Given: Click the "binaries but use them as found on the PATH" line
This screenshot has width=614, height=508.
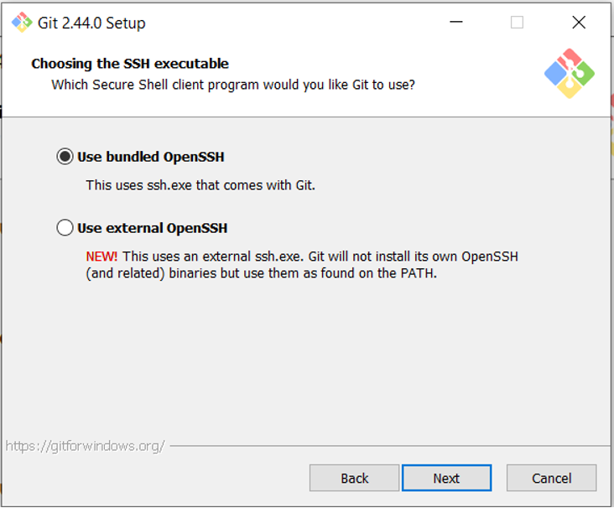Looking at the screenshot, I should pos(262,273).
